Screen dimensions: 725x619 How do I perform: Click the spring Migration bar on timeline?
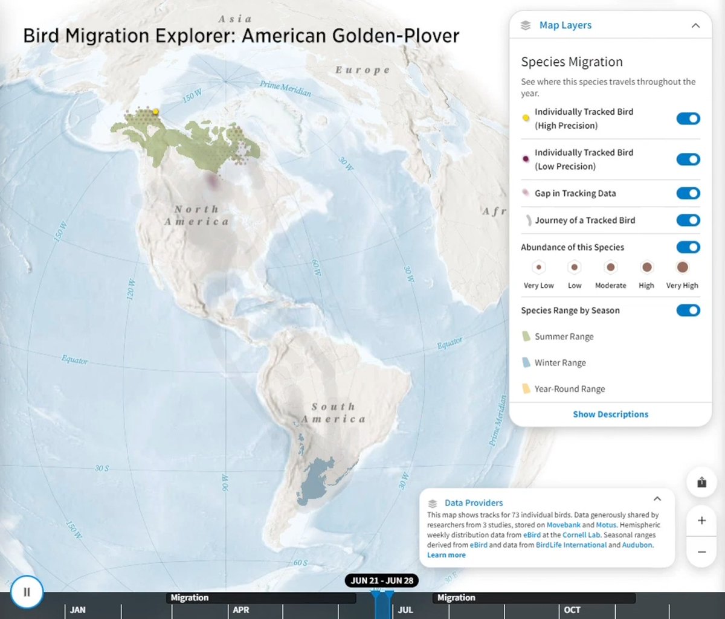click(x=261, y=598)
